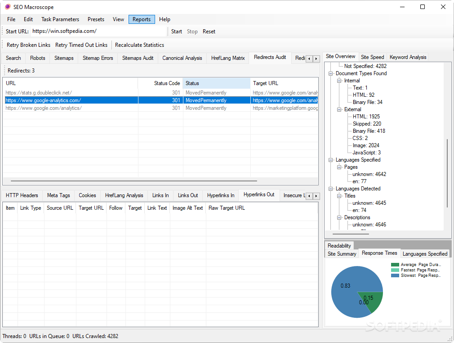454x343 pixels.
Task: Collapse the Internal tree node
Action: coord(339,81)
